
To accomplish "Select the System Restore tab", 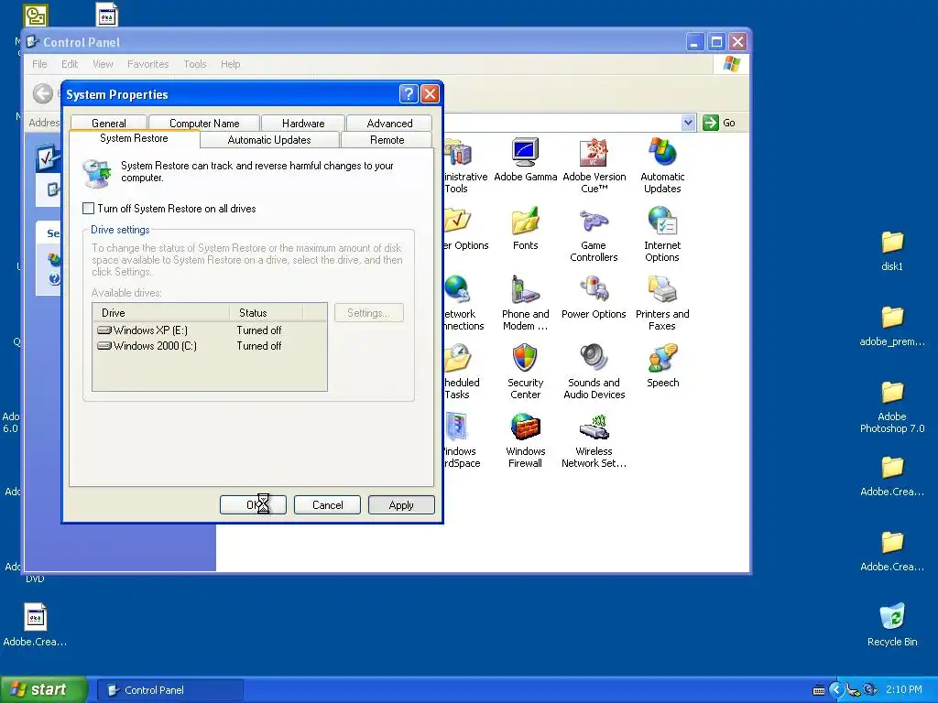I will click(x=134, y=139).
